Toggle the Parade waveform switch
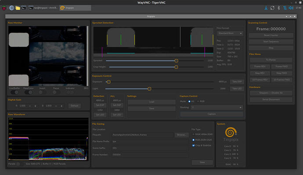 tap(20, 164)
